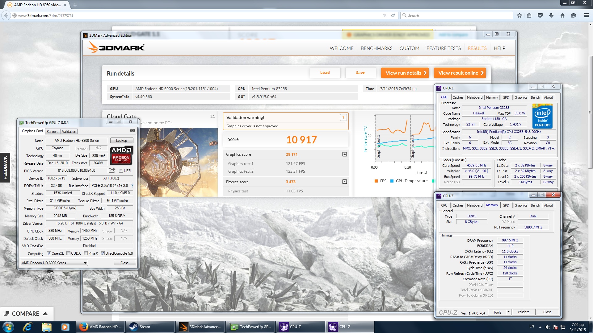Click the Validate button in CPU-Z
Viewport: 593px width, 333px height.
(523, 312)
